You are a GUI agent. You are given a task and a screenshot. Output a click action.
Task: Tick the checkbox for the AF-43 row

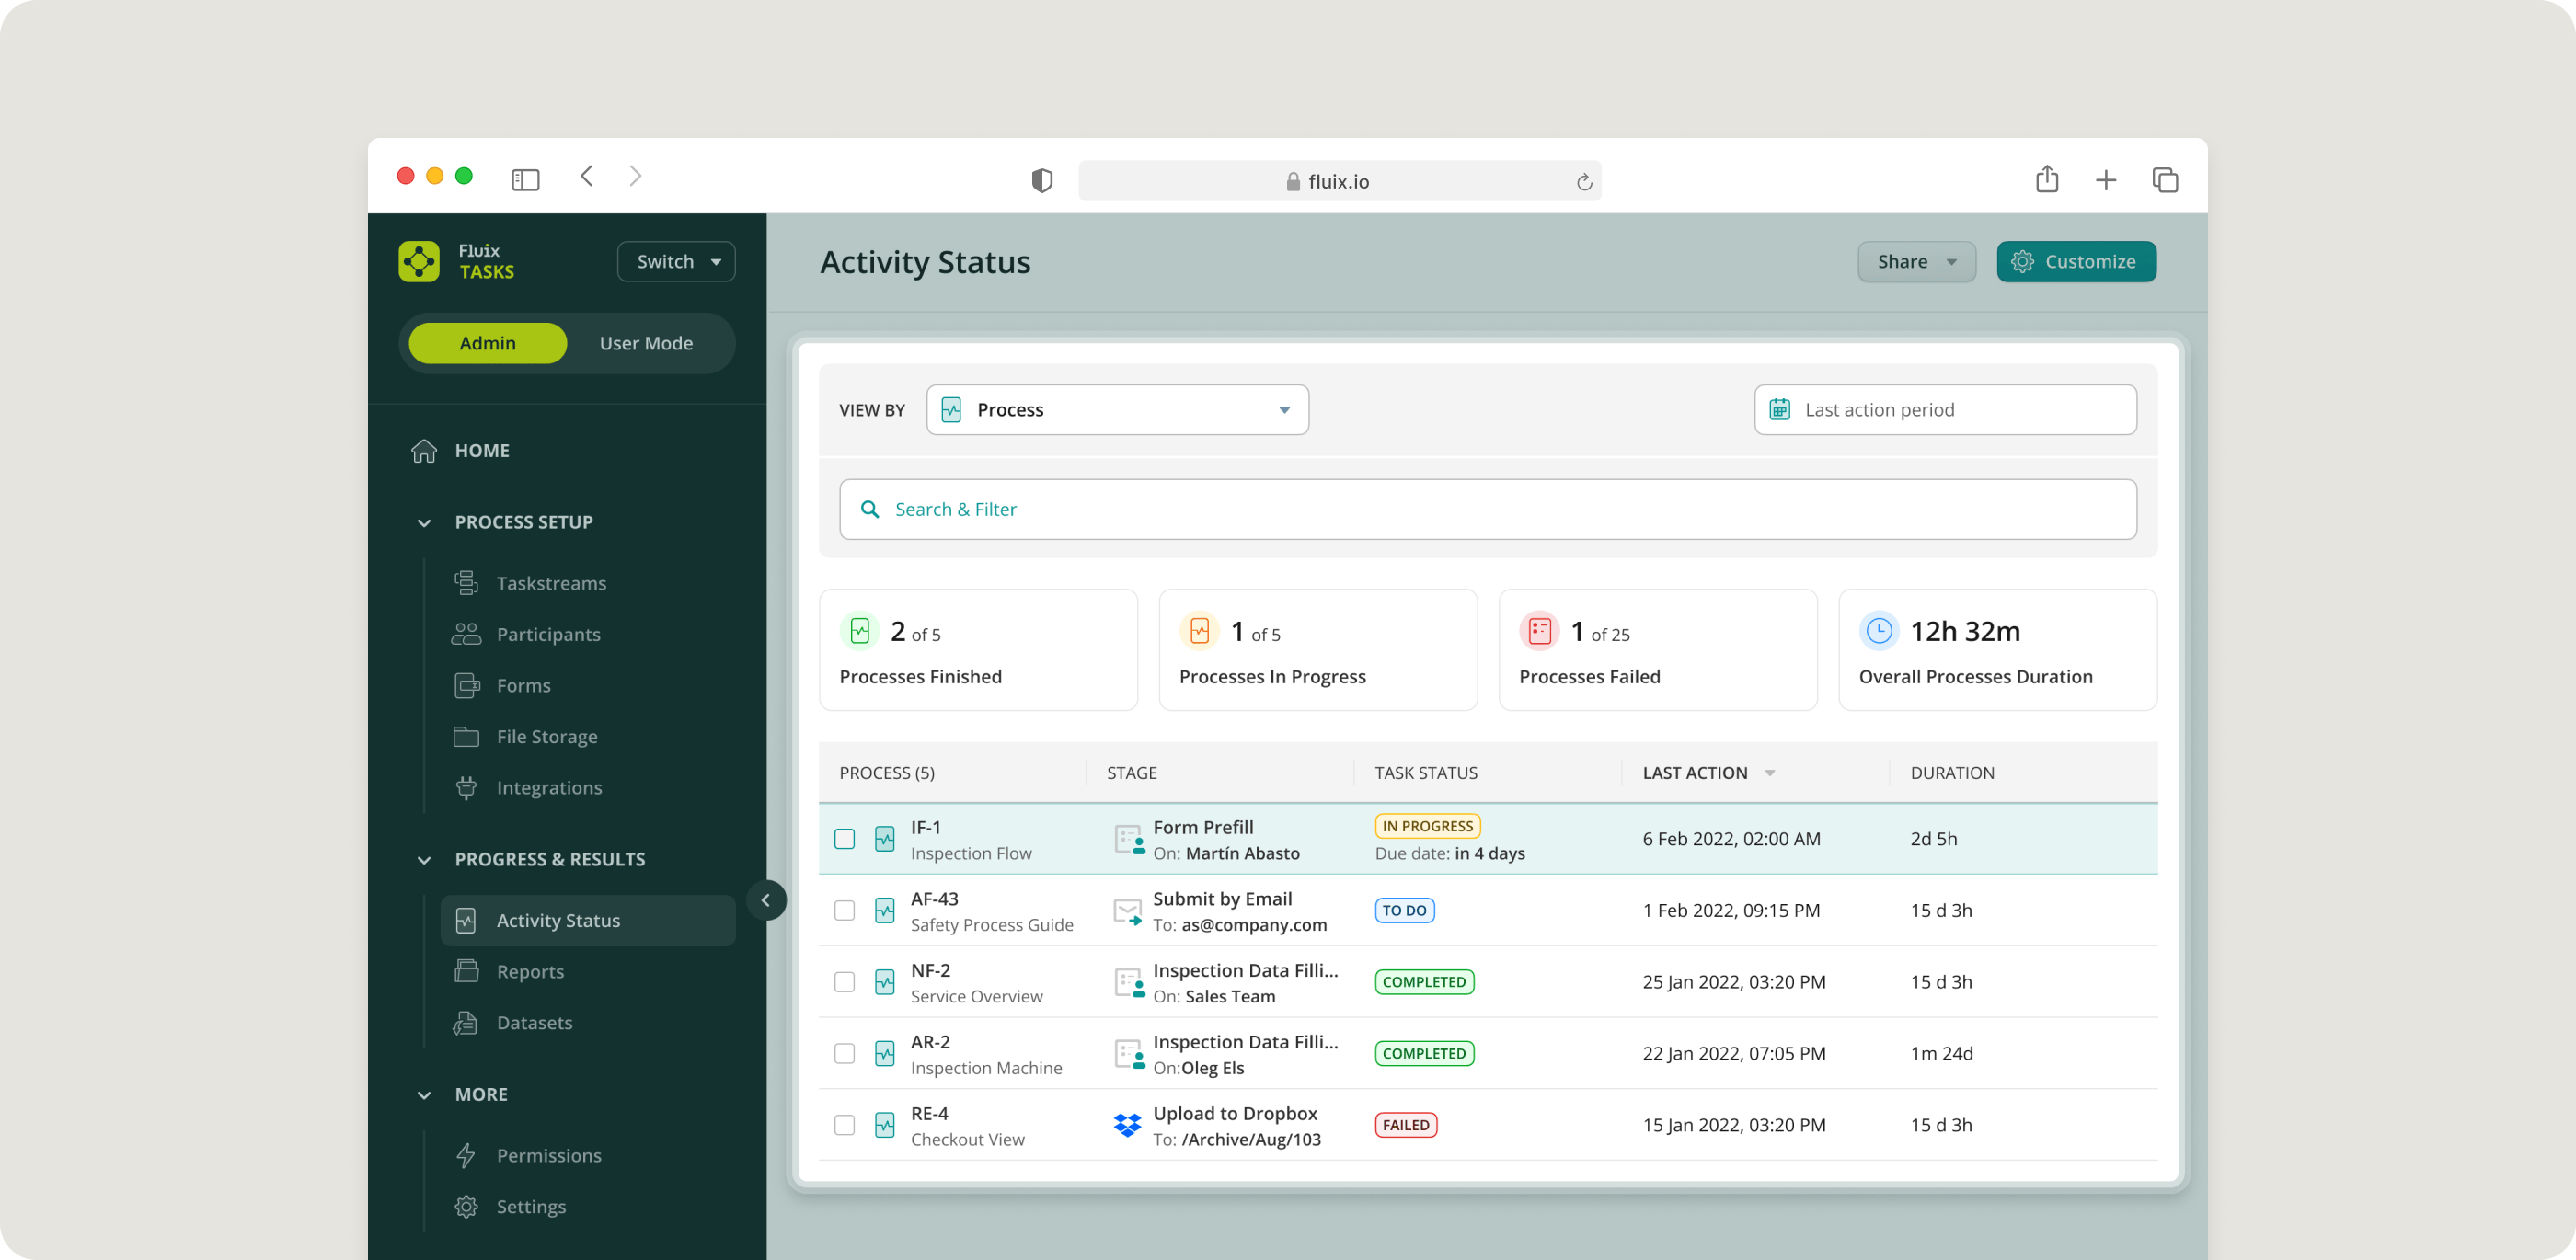coord(845,910)
